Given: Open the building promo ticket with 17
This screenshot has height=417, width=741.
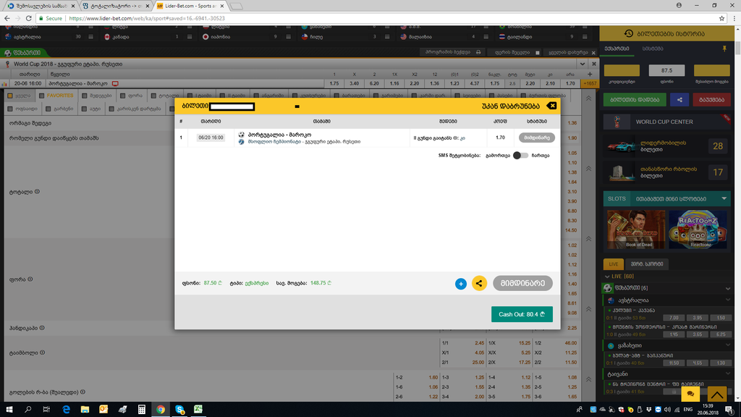Looking at the screenshot, I should (666, 172).
